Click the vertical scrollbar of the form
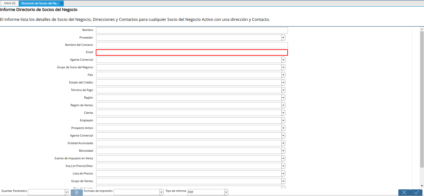 [x=422, y=99]
